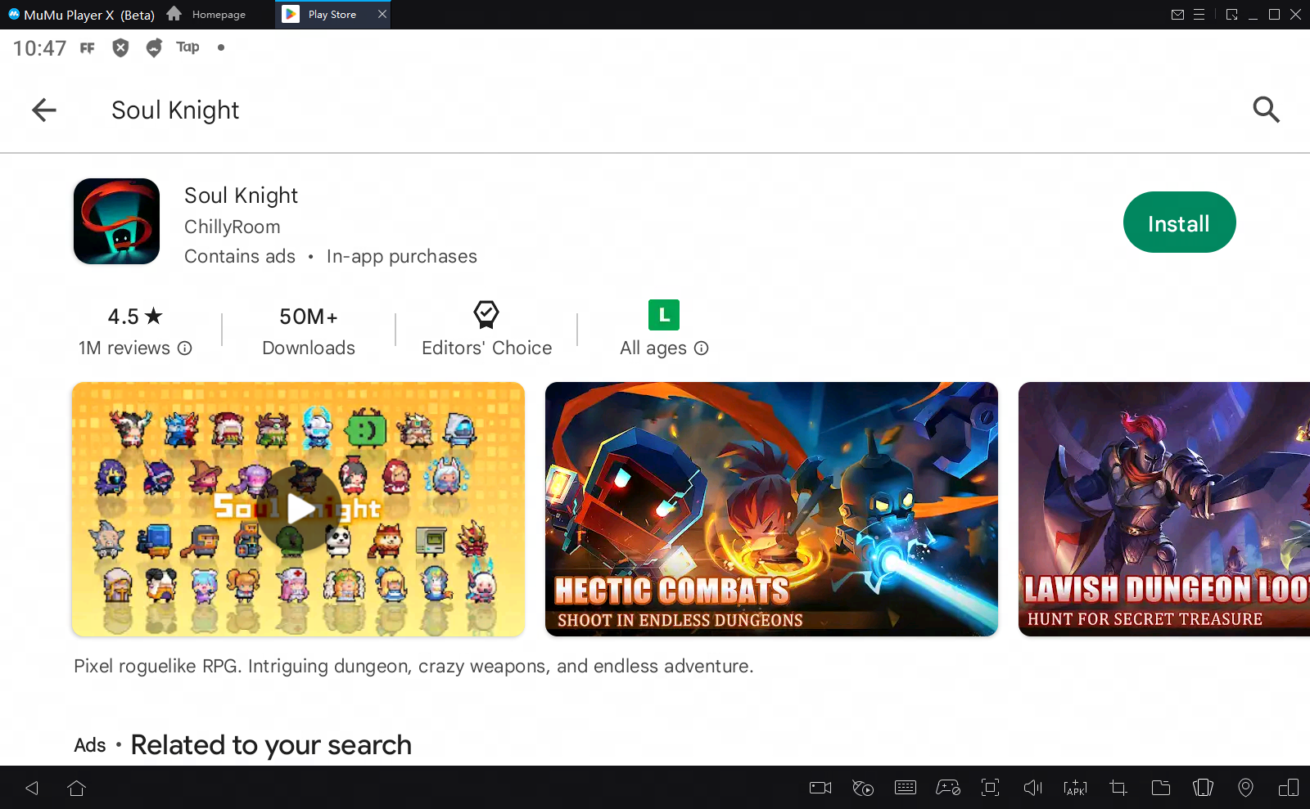
Task: Click the install APK icon
Action: (x=1075, y=788)
